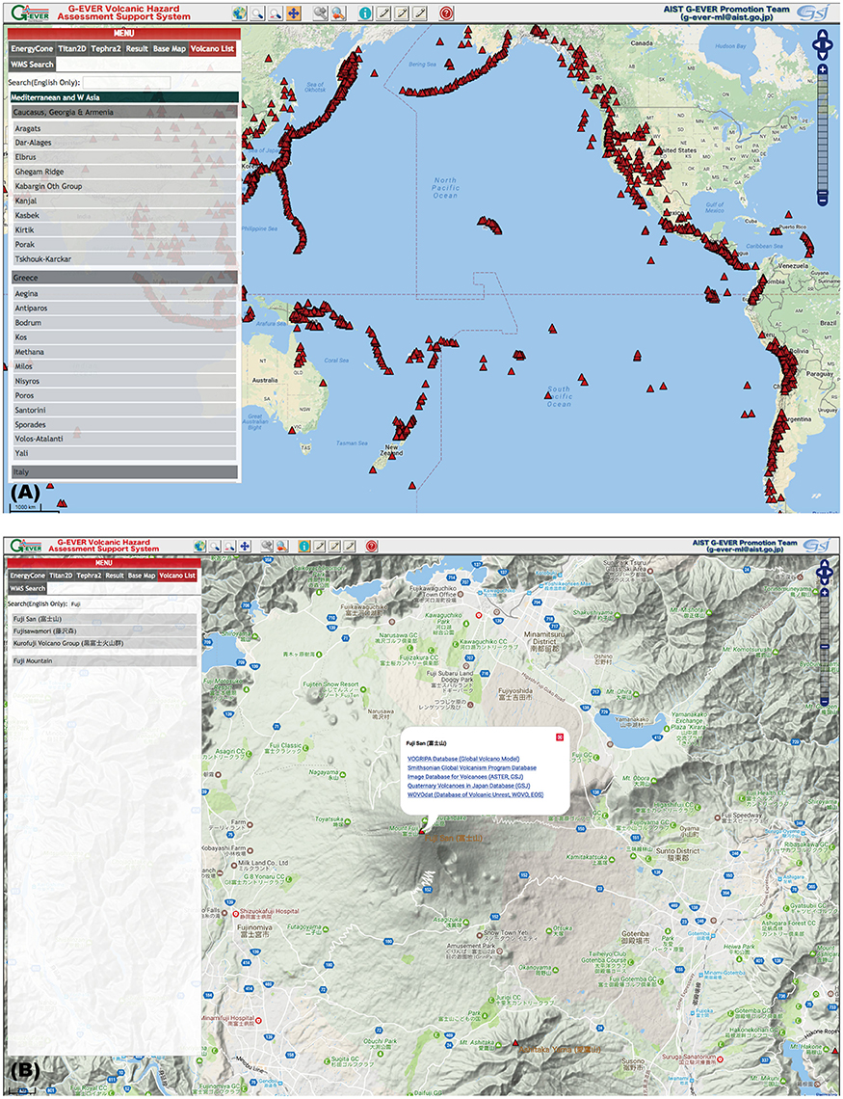Focus the empty search field in panel A
Image resolution: width=843 pixels, height=1099 pixels.
127,83
